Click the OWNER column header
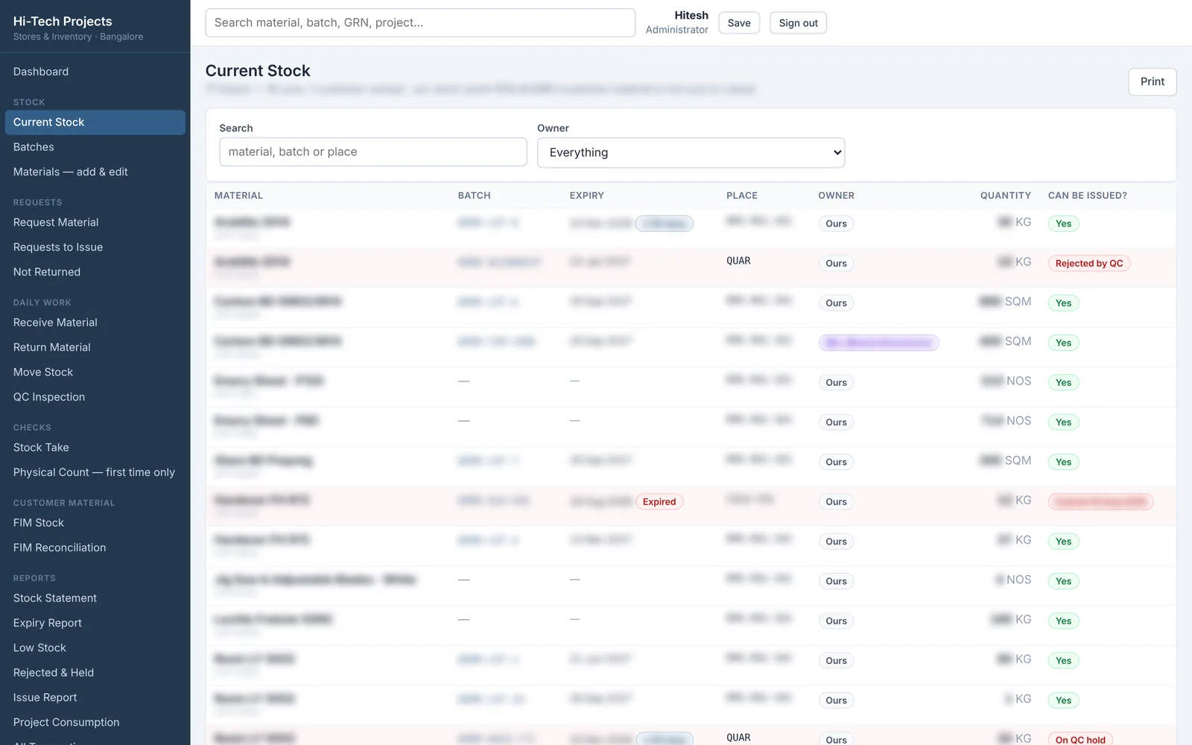 836,196
